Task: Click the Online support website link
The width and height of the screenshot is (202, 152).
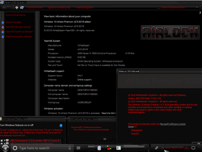Action: click(x=84, y=80)
